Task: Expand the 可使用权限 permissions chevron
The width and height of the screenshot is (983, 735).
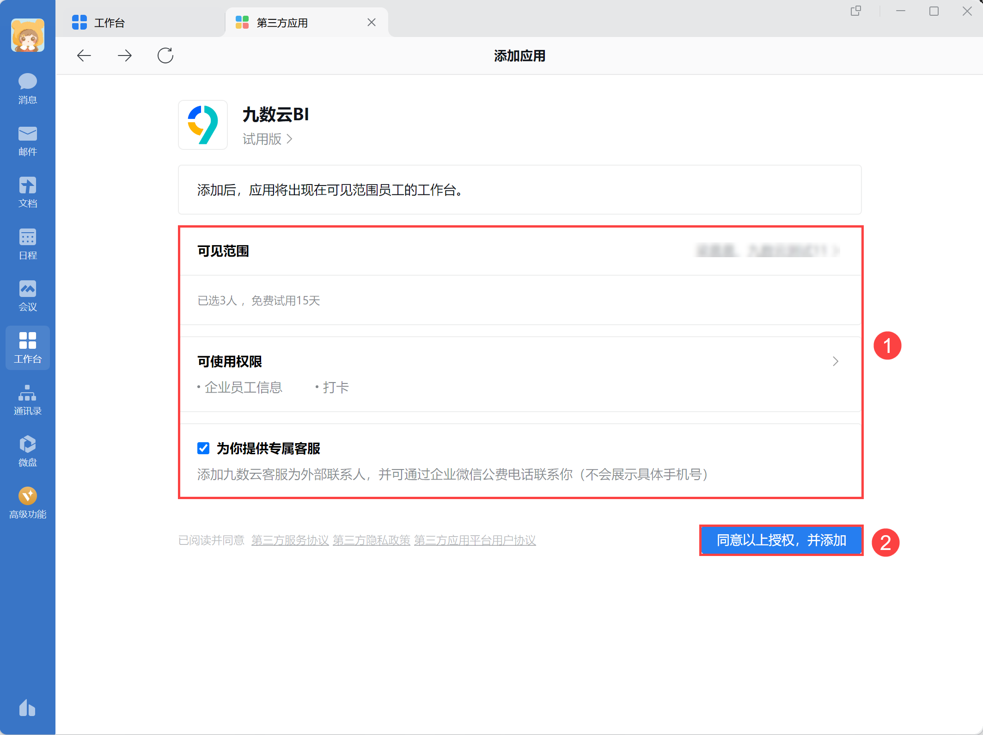Action: click(835, 361)
